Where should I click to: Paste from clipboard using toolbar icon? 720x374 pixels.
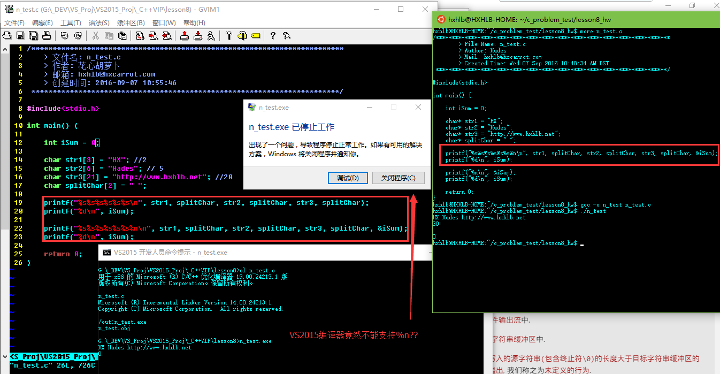pyautogui.click(x=122, y=36)
